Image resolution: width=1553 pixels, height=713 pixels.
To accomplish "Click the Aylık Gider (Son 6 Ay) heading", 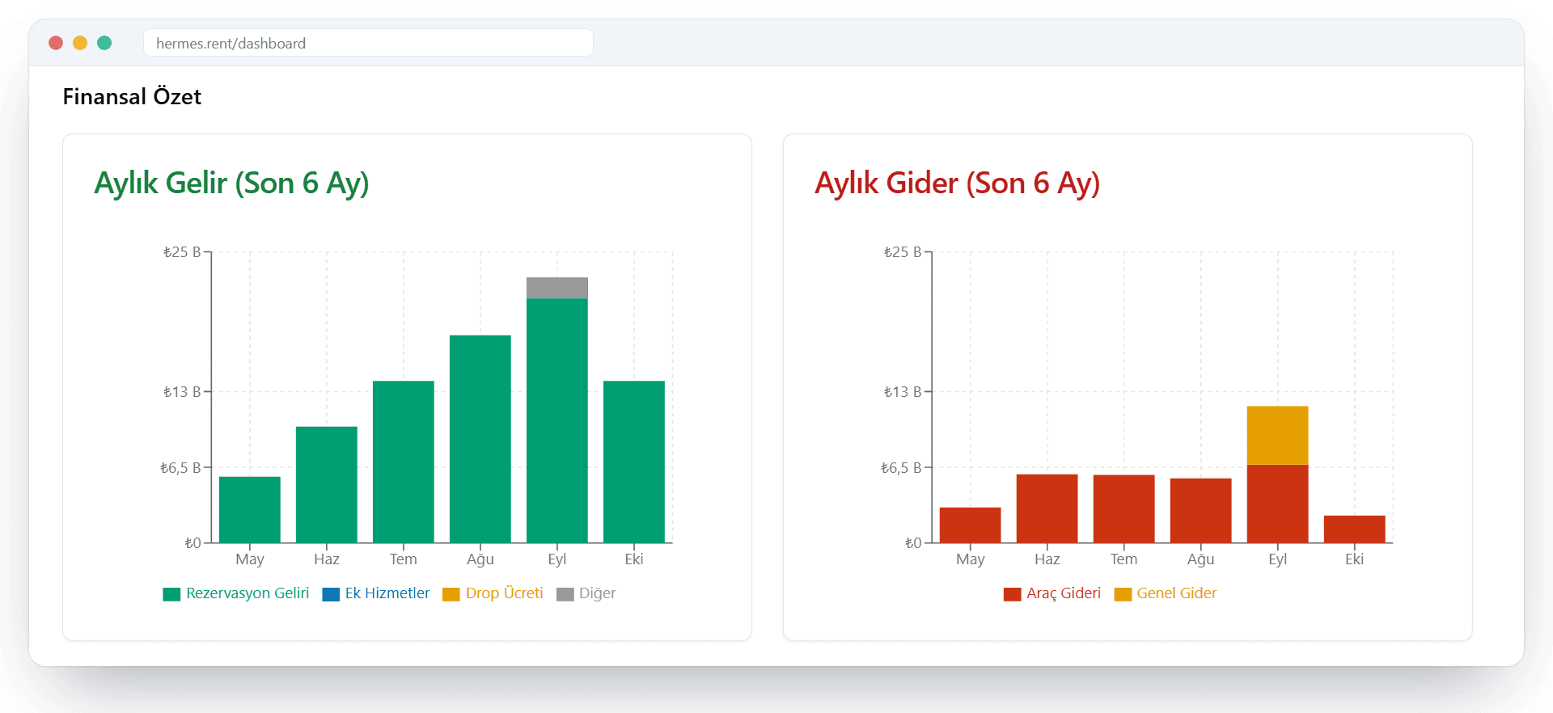I will 957,184.
